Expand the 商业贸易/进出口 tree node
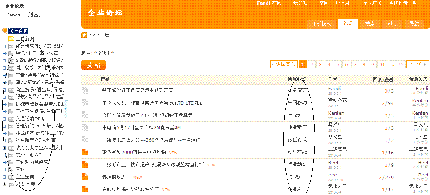 pyautogui.click(x=4, y=90)
